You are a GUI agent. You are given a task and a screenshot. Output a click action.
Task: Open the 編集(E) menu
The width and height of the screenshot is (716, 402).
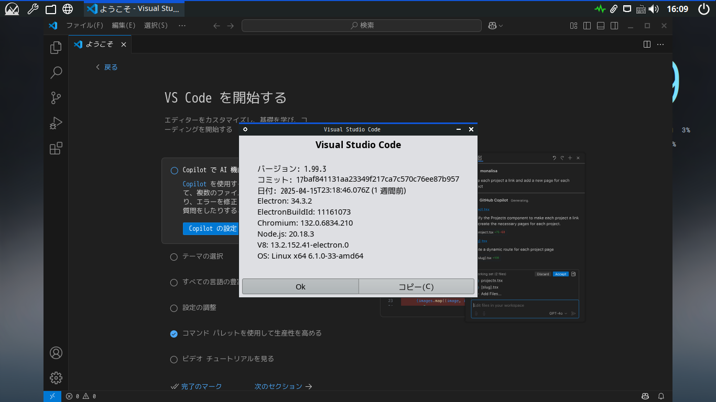click(124, 26)
